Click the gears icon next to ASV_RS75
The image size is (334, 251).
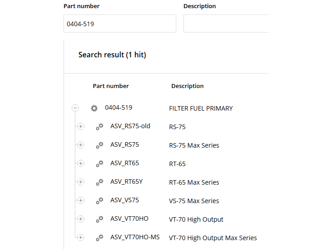tap(100, 145)
